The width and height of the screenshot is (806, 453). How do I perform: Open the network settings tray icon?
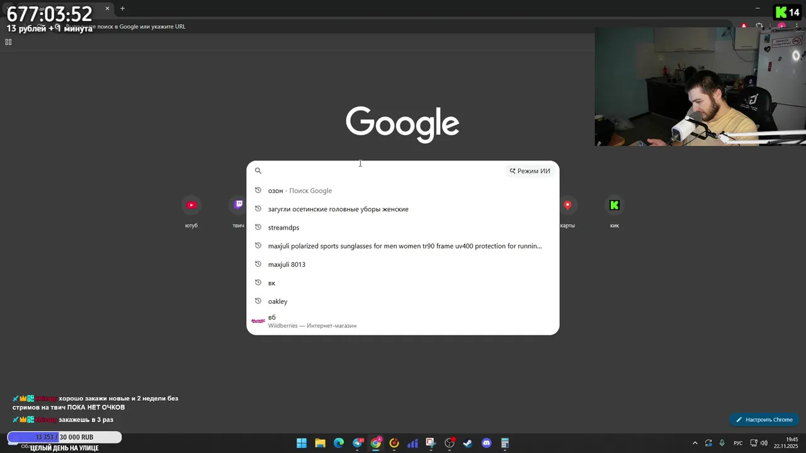[754, 443]
